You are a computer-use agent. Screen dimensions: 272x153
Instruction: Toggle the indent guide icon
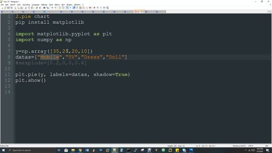(x=74, y=8)
